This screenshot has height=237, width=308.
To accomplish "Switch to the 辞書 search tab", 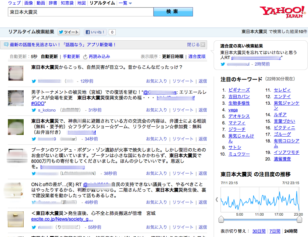I will pyautogui.click(x=53, y=3).
